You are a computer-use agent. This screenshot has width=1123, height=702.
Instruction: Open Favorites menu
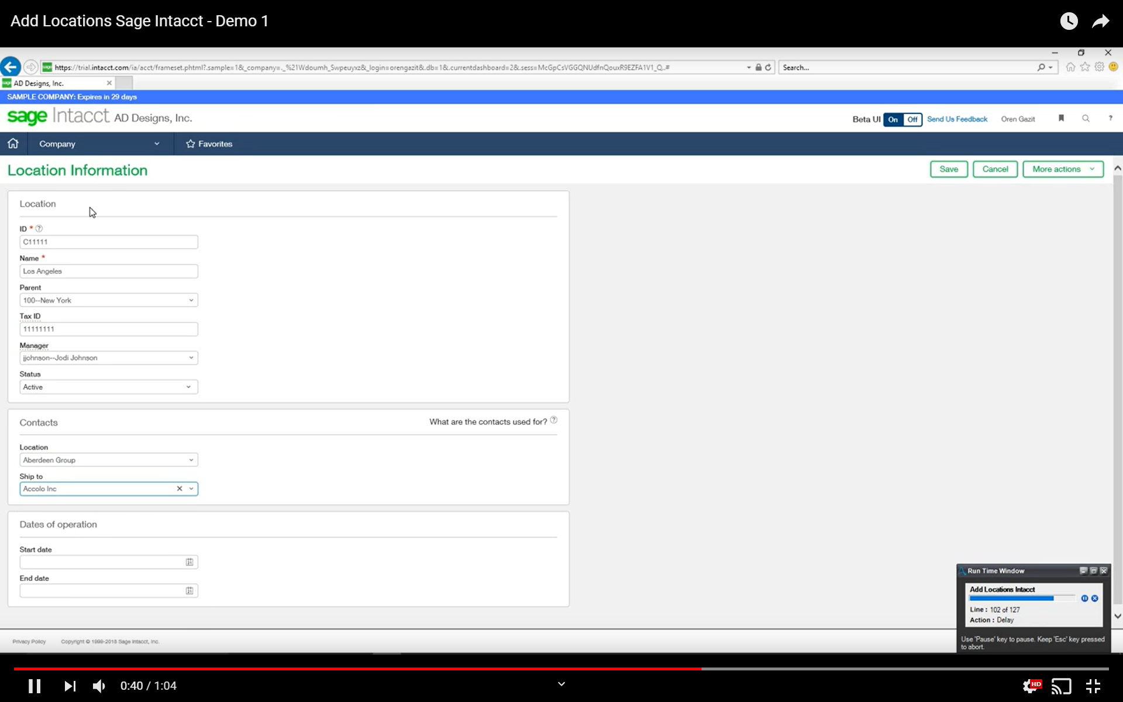[x=209, y=143]
